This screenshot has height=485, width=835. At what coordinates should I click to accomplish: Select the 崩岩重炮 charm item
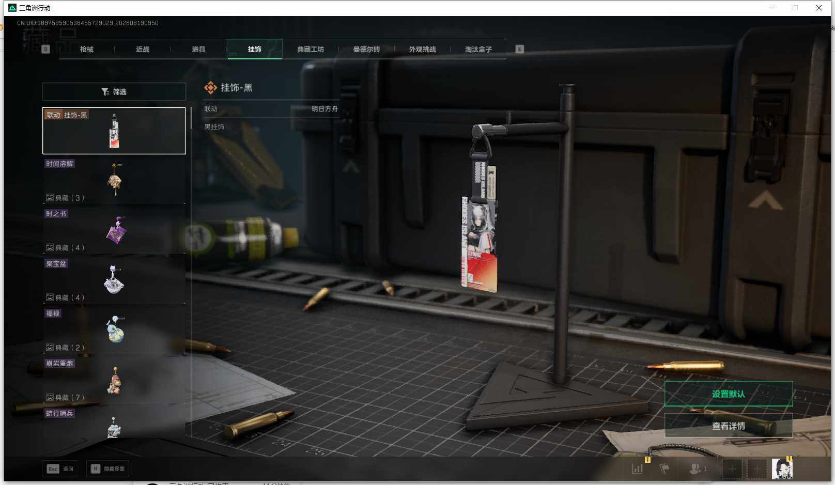(x=114, y=380)
